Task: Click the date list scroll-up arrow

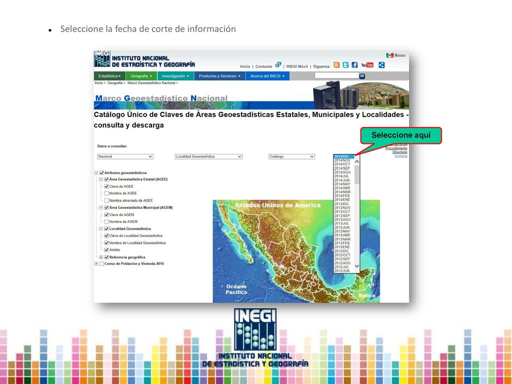Action: (357, 161)
